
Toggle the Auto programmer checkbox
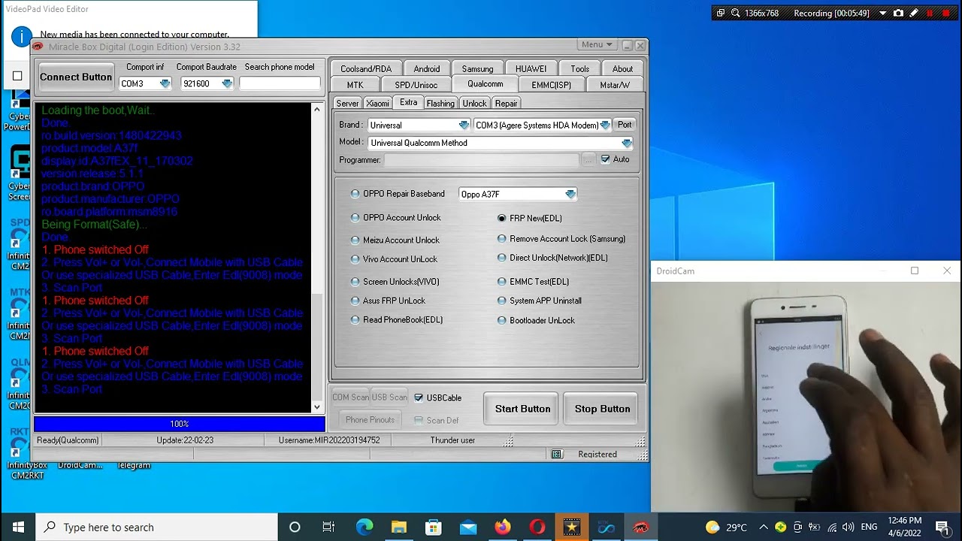coord(605,159)
